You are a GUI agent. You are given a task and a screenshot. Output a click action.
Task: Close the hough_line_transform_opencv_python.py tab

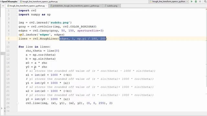click(x=47, y=6)
